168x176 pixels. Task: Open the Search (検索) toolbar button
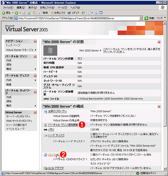click(43, 13)
